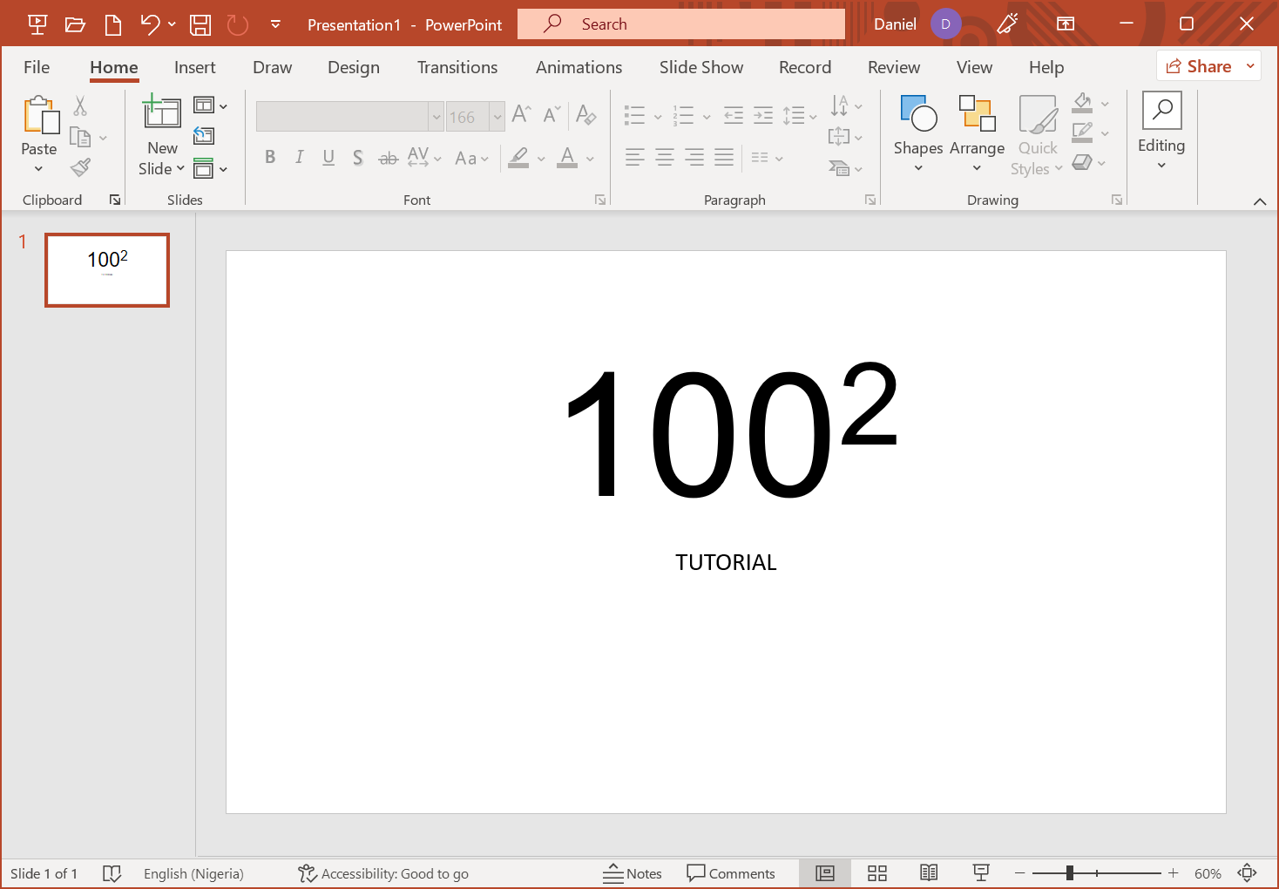Collapse the ribbon with the chevron
1279x889 pixels.
[1260, 201]
